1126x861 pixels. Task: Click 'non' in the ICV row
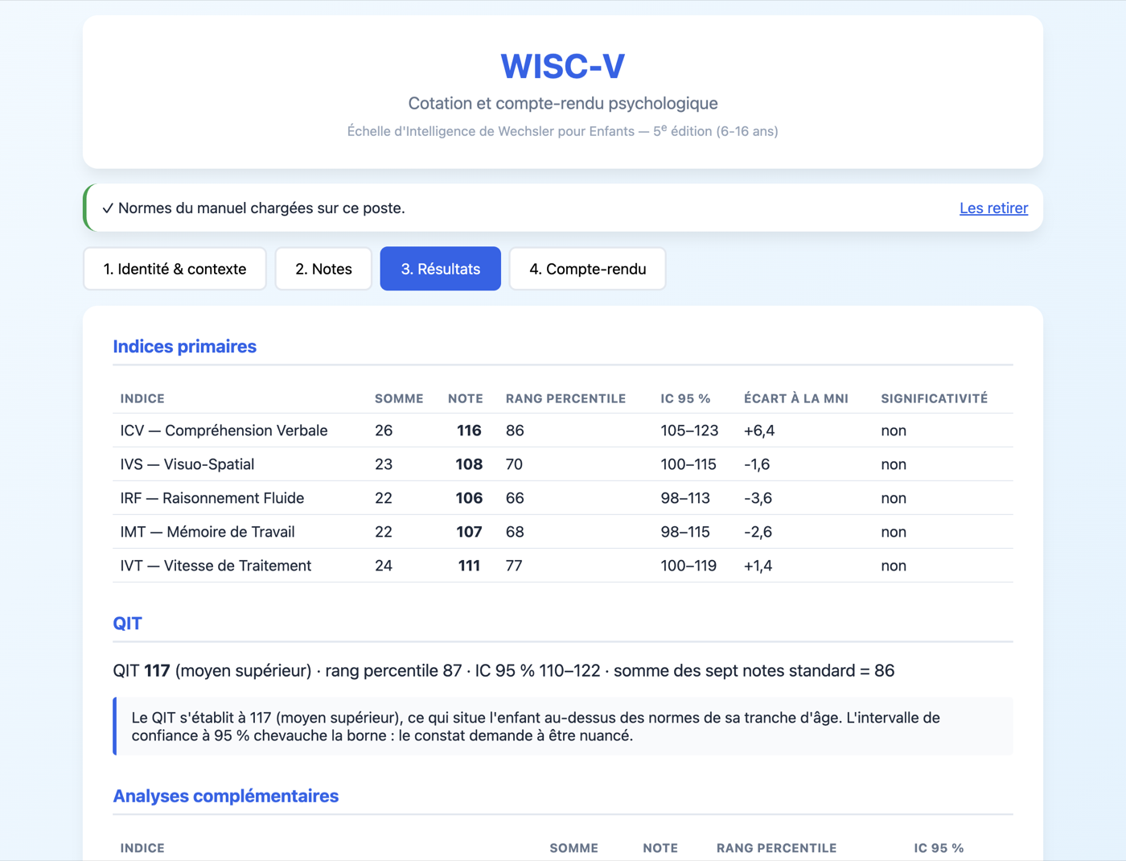[x=894, y=430]
